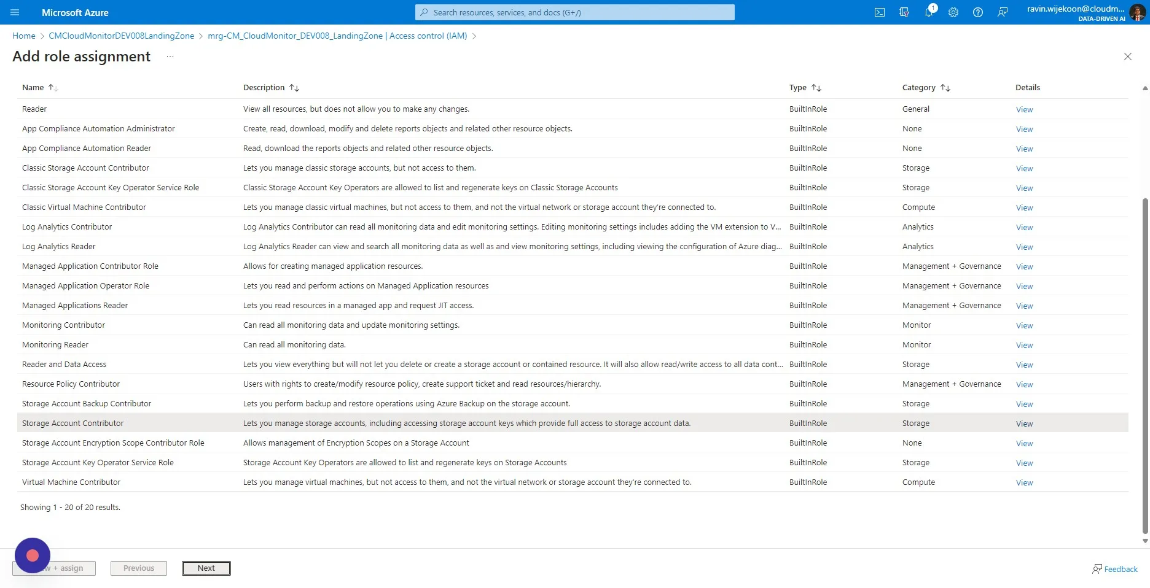Click the Next button
The height and width of the screenshot is (588, 1150).
pyautogui.click(x=206, y=568)
